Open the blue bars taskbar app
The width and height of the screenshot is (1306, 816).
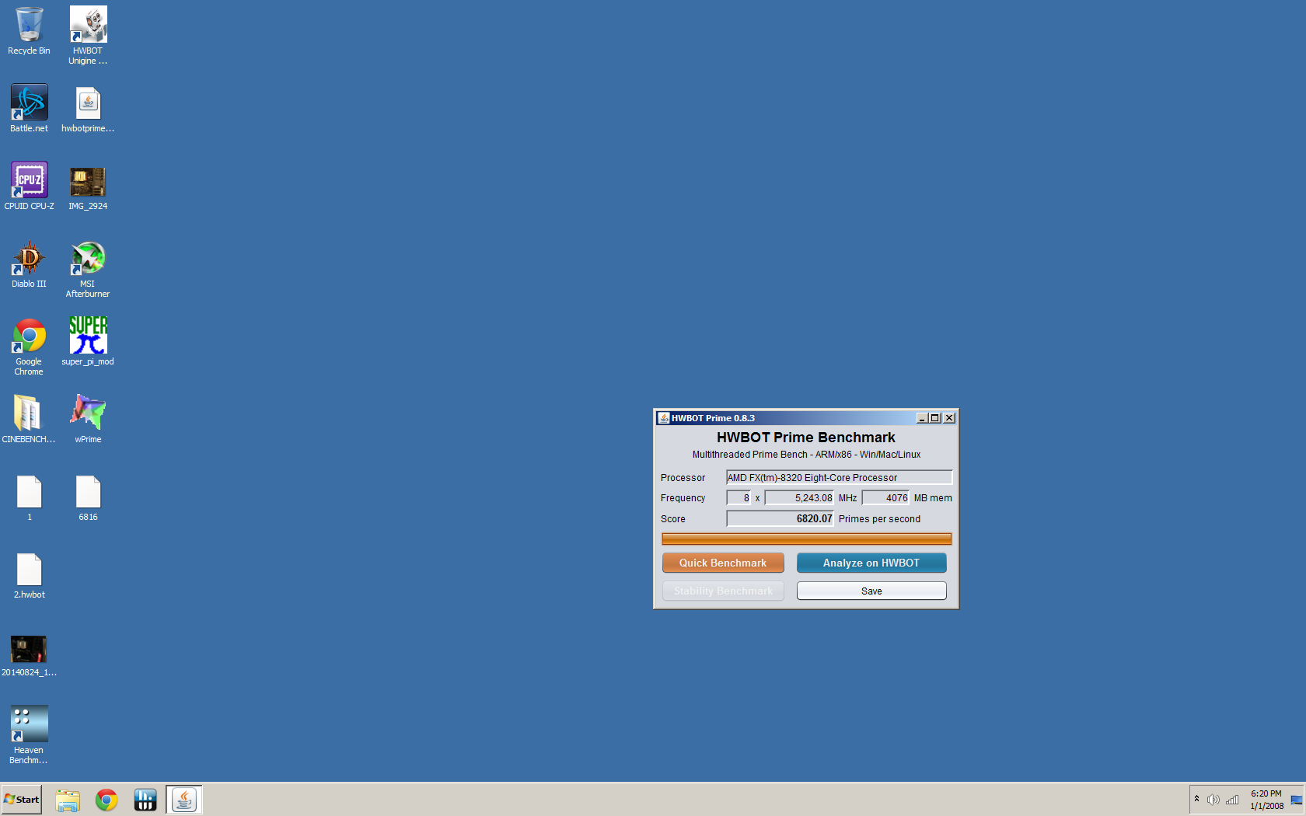coord(145,800)
